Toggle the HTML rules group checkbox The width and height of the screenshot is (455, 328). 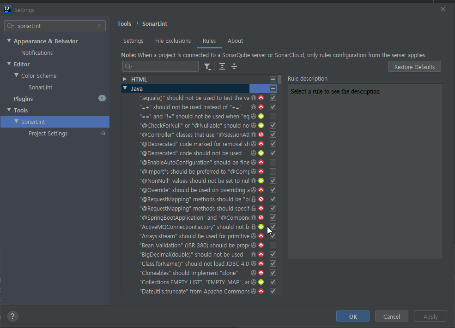tap(273, 79)
